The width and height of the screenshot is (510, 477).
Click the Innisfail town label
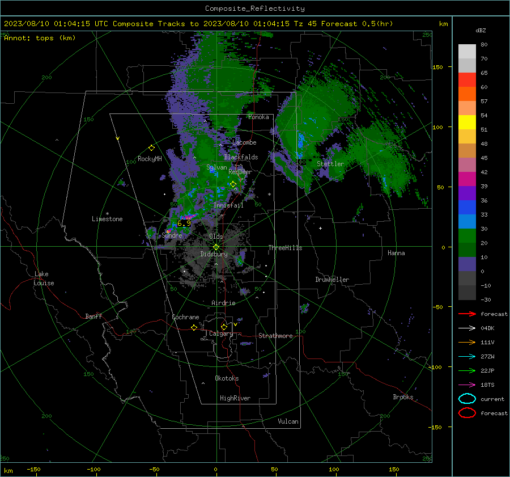pyautogui.click(x=228, y=205)
